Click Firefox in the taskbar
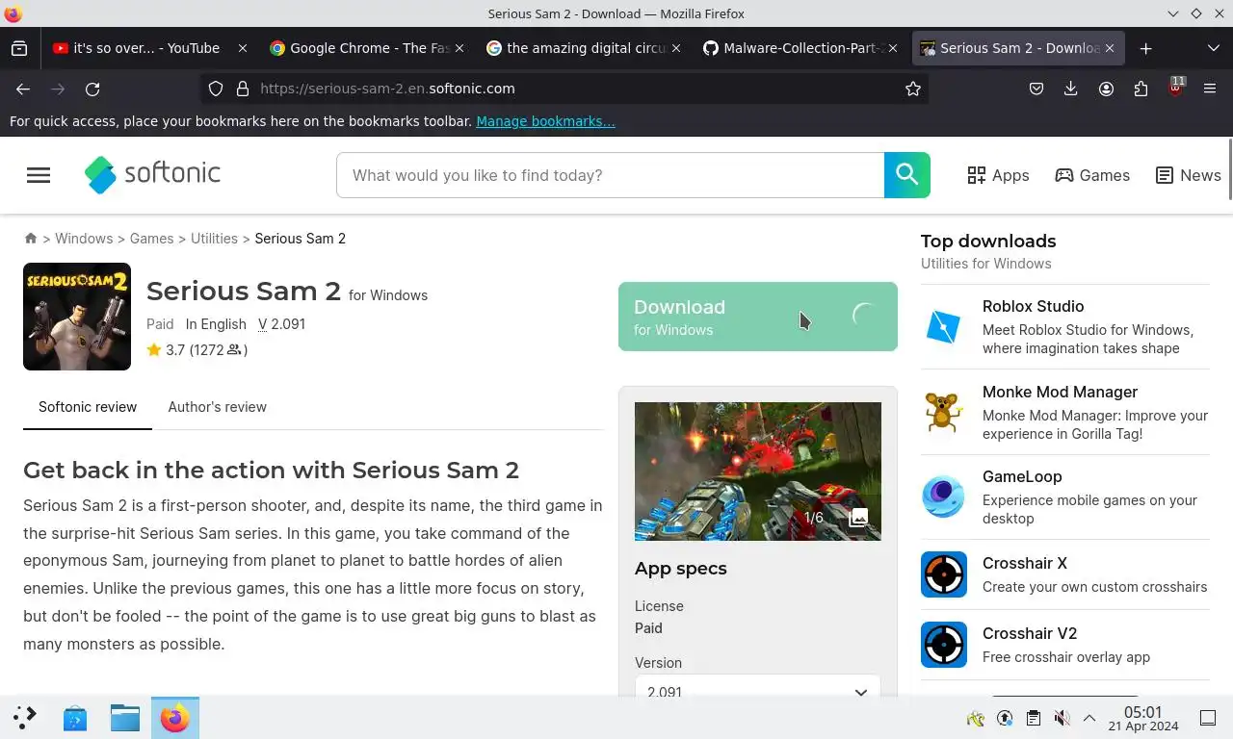Image resolution: width=1233 pixels, height=739 pixels. (x=175, y=718)
